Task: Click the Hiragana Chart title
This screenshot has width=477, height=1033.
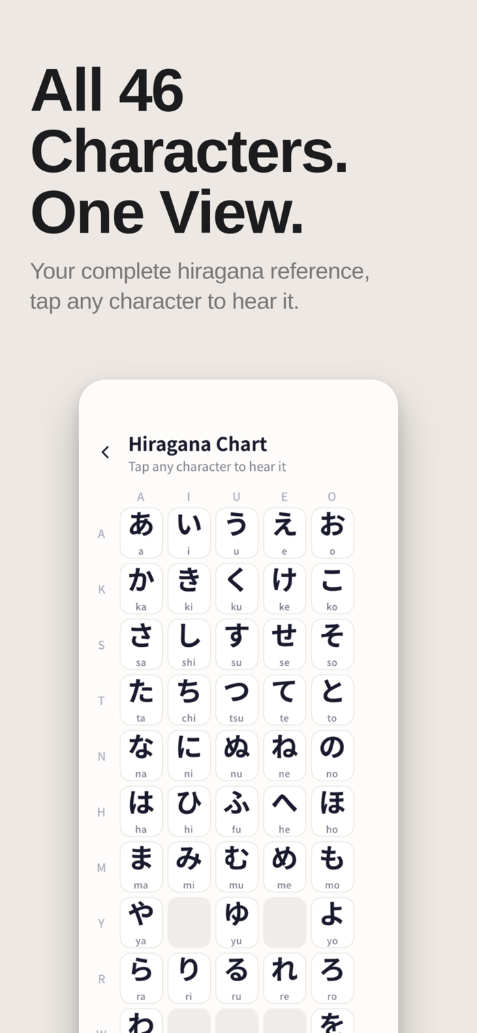Action: [198, 444]
